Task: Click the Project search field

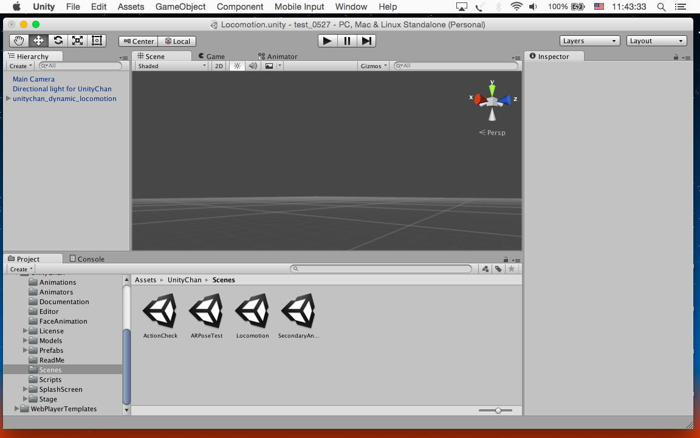Action: (x=381, y=269)
